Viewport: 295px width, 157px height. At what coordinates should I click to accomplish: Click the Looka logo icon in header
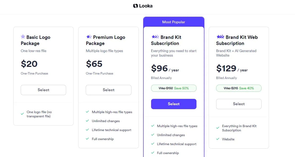(135, 6)
